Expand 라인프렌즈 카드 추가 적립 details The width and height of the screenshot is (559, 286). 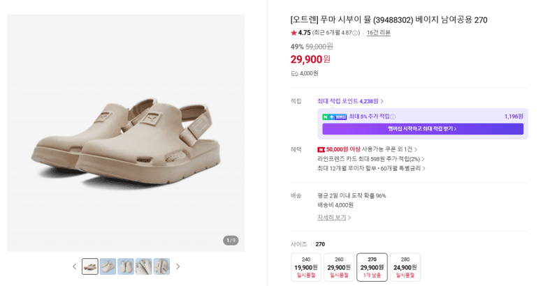pos(371,159)
